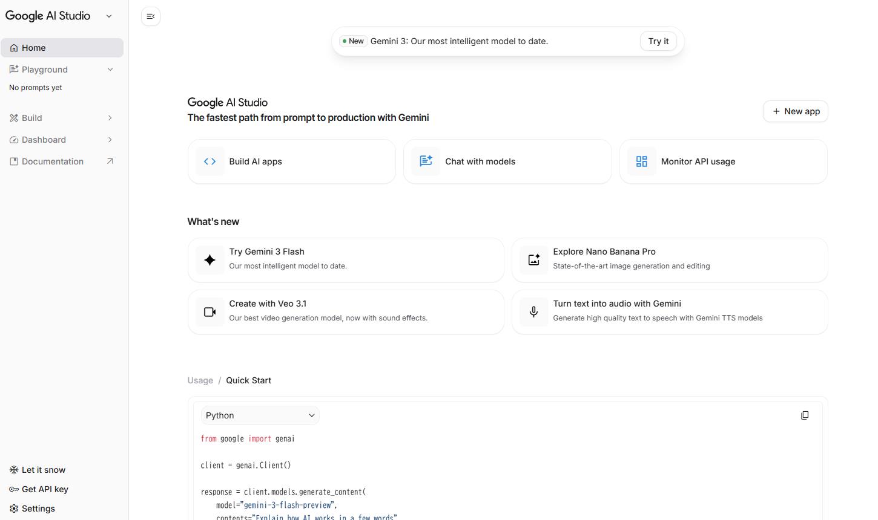The width and height of the screenshot is (878, 520).
Task: Click the Veo 3.1 video camera icon
Action: click(210, 312)
